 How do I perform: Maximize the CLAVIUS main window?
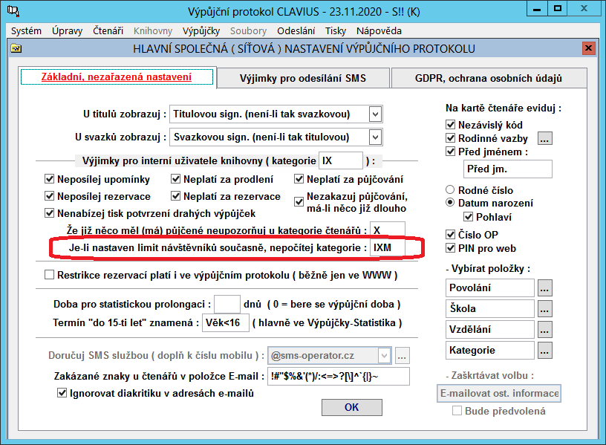[x=557, y=9]
